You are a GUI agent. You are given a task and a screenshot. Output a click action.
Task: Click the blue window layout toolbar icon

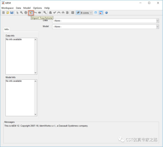point(96,13)
